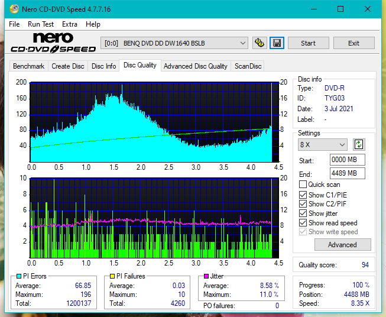Open the drive options icon
This screenshot has width=386, height=317.
point(260,43)
